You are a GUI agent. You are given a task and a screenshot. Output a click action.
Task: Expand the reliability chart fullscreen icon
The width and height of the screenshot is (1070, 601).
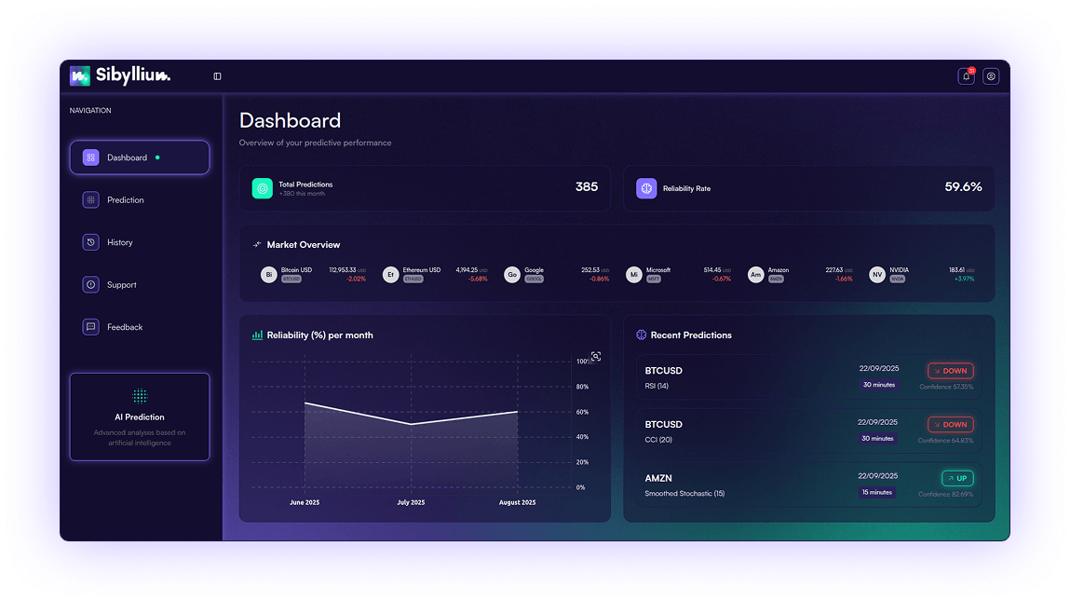(x=596, y=356)
